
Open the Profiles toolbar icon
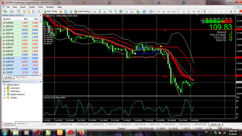pos(11,12)
